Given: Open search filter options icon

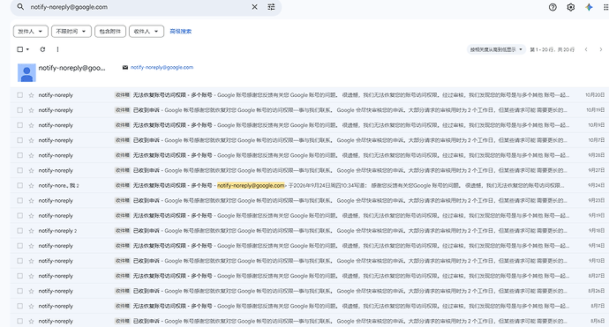Looking at the screenshot, I should click(271, 7).
